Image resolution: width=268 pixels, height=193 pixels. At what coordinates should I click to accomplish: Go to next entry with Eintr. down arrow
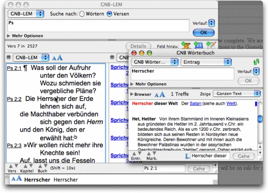[140, 153]
